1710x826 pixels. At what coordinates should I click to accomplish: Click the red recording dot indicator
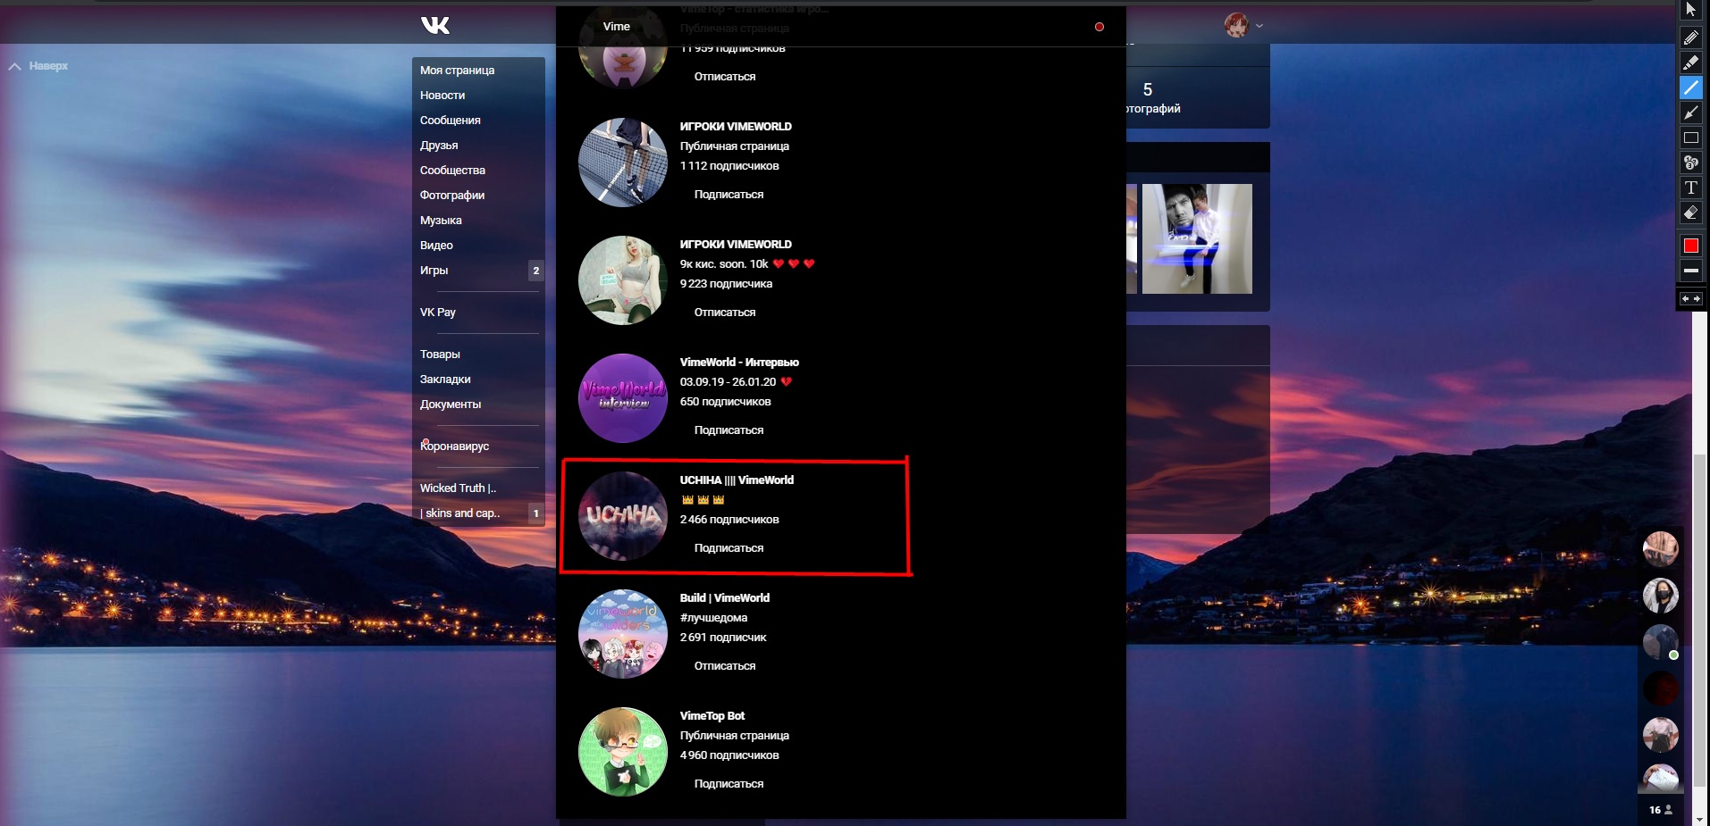coord(1099,27)
